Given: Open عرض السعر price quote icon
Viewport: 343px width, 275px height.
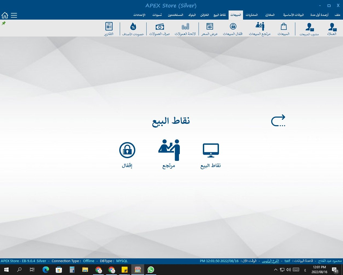Looking at the screenshot, I should point(210,29).
